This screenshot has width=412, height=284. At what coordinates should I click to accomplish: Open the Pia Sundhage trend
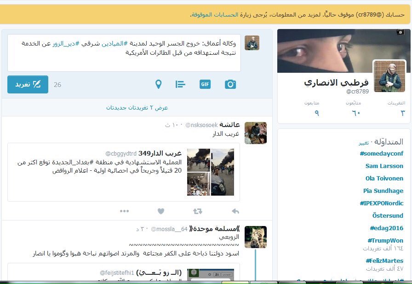(383, 191)
